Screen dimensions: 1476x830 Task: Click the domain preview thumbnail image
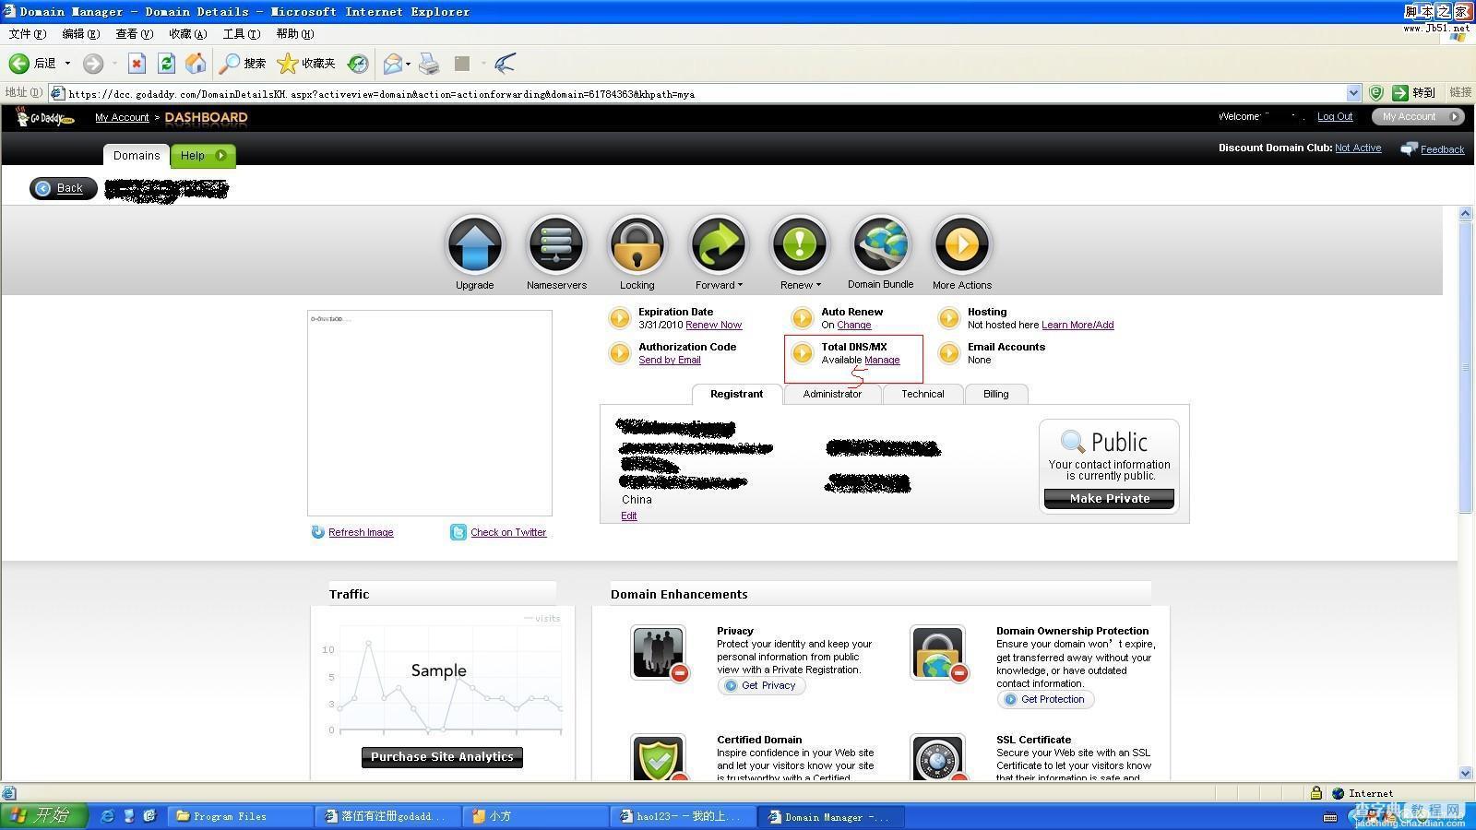click(430, 413)
